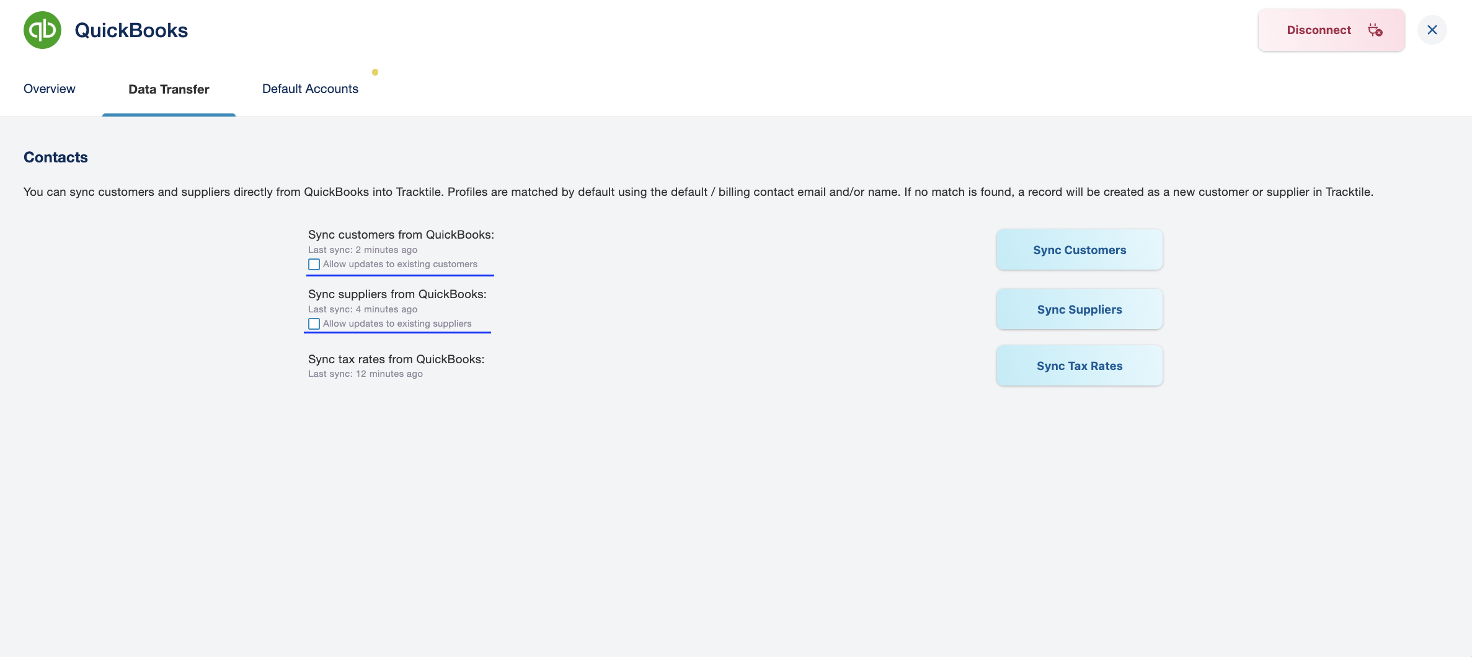Enable the existing customers updates checkbox
The height and width of the screenshot is (657, 1472).
[314, 265]
